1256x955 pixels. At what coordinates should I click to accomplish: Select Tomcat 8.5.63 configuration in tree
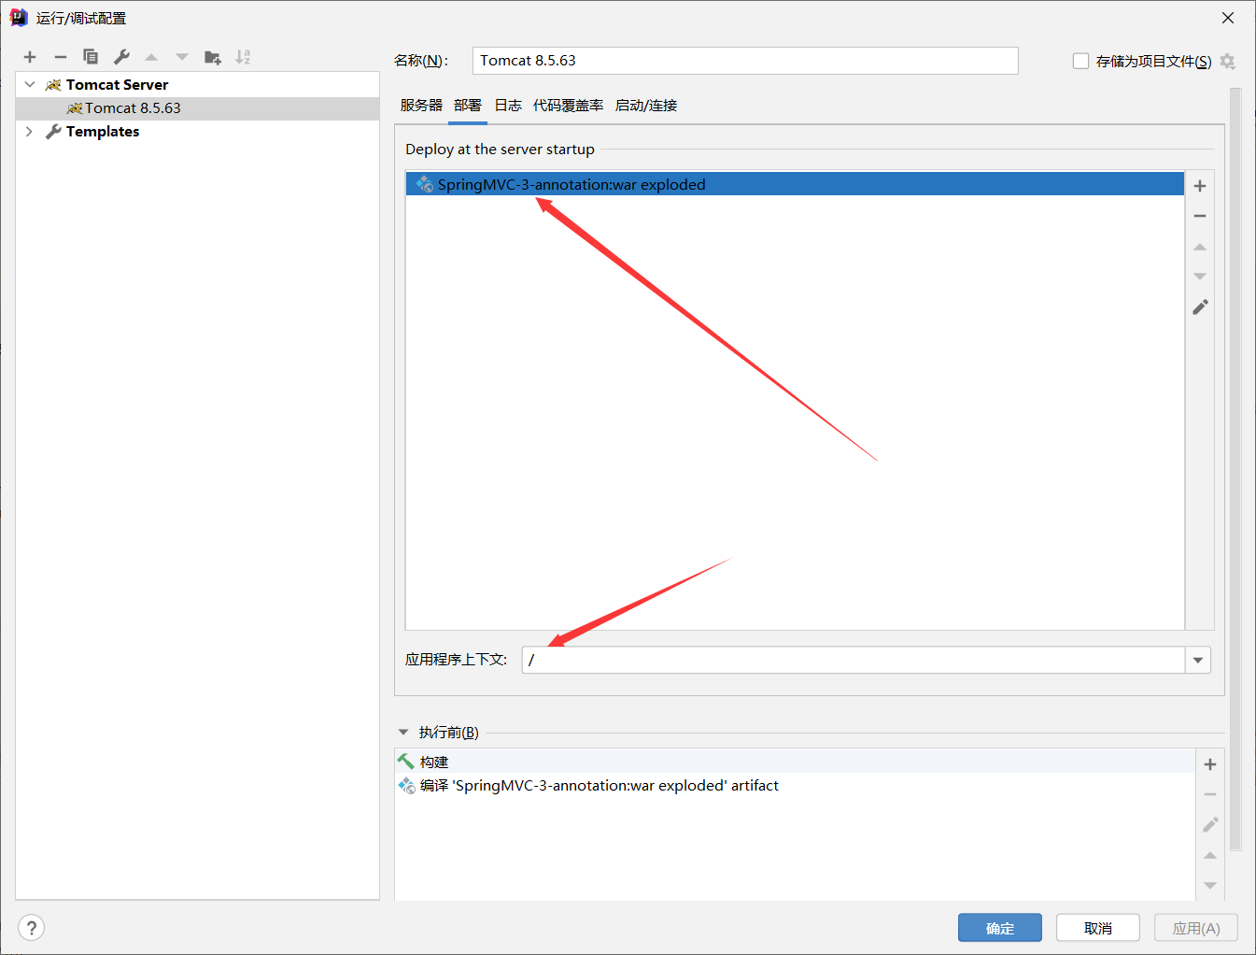(x=197, y=108)
